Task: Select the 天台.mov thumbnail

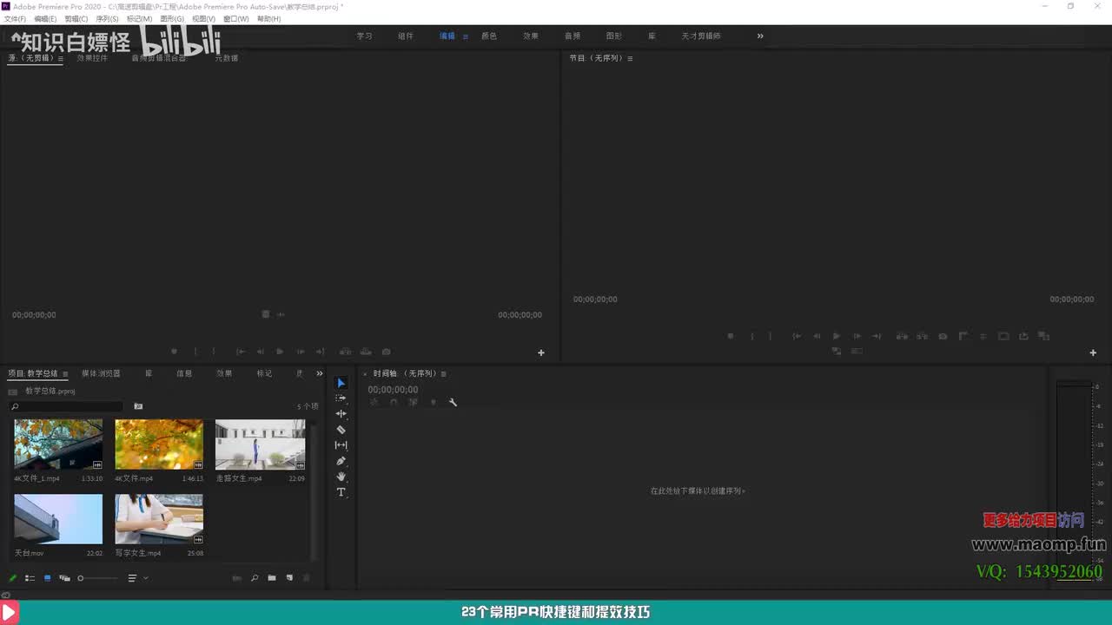Action: 58,519
